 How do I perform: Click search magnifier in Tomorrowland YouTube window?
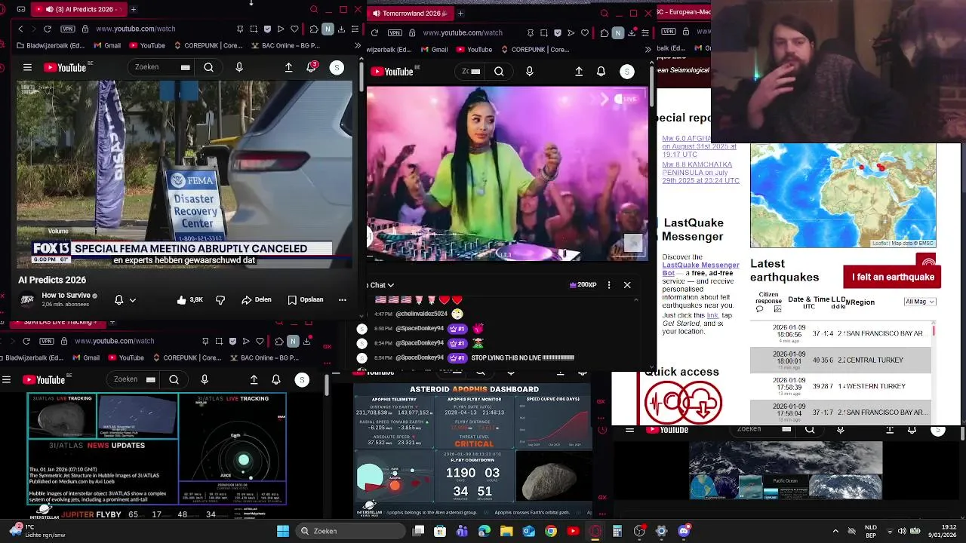(x=499, y=72)
